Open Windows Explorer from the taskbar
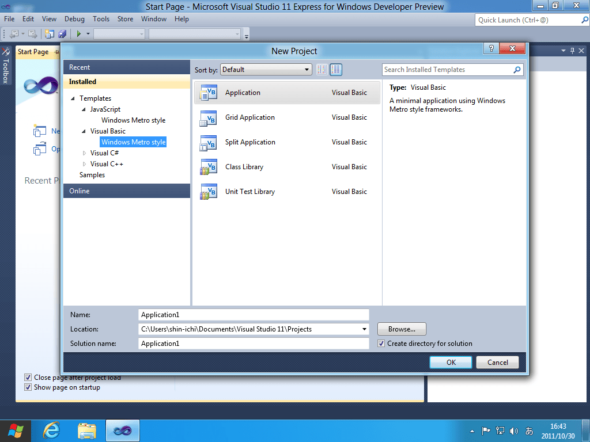The image size is (590, 442). pos(87,430)
